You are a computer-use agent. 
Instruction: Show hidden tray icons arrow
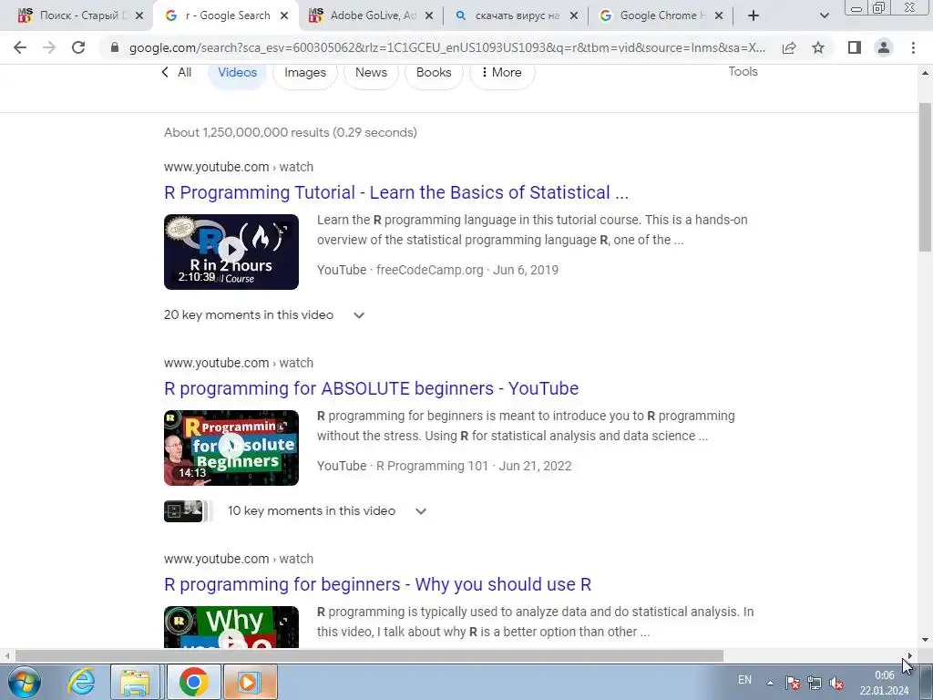[770, 683]
